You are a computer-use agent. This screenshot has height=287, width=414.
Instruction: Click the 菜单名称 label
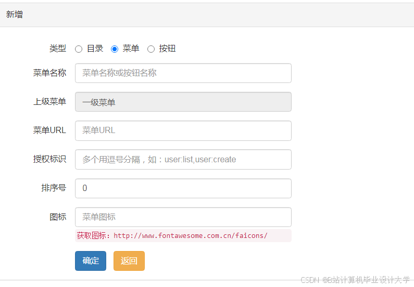[49, 73]
